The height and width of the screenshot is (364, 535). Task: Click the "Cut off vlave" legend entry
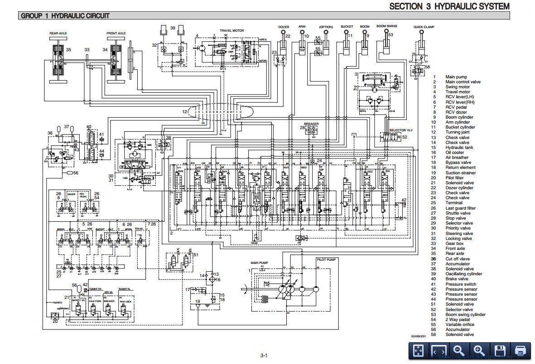pos(458,259)
